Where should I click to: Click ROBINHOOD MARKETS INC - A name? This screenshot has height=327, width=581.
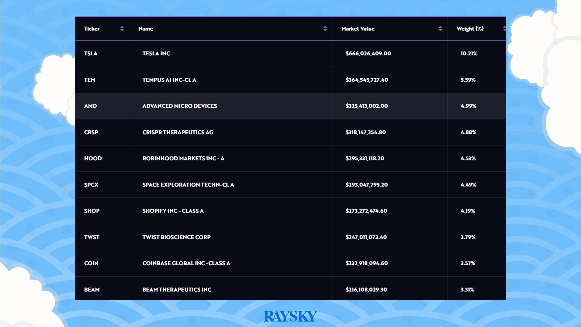pyautogui.click(x=183, y=158)
